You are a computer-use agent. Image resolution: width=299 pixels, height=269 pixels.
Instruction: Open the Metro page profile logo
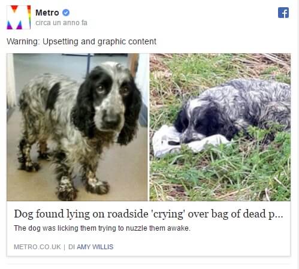[x=19, y=17]
